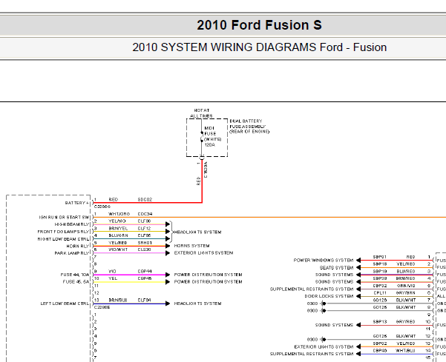Click the arrowhead beside SEATS SYSTEM

(x=358, y=267)
